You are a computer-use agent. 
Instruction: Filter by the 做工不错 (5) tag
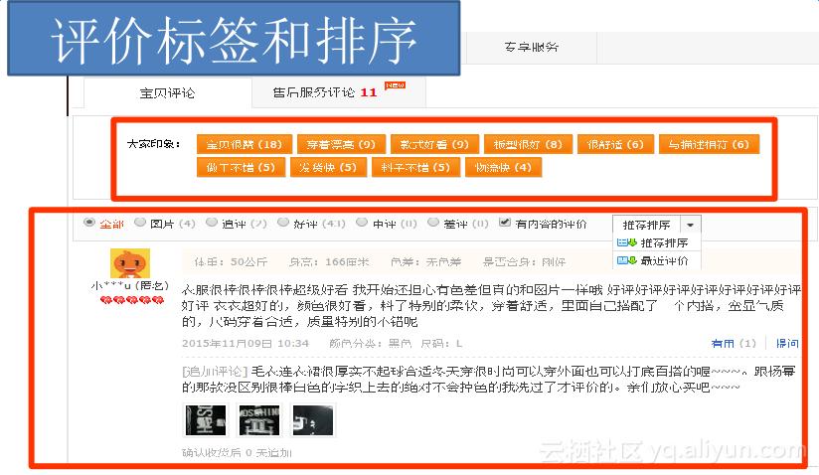241,168
